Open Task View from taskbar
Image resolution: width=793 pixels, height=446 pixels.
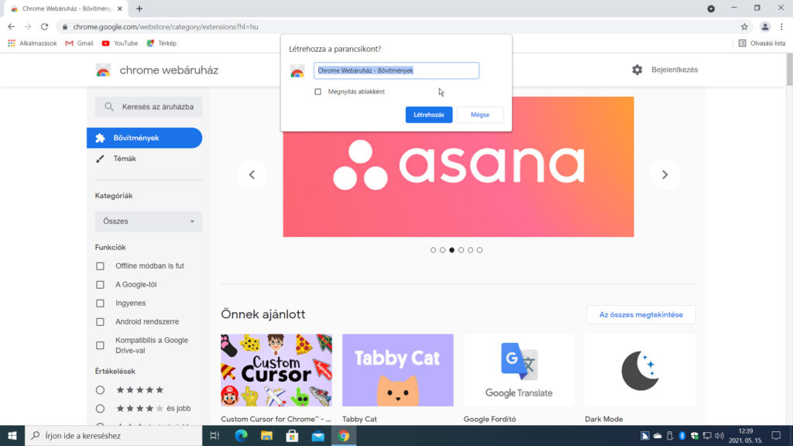tap(215, 435)
